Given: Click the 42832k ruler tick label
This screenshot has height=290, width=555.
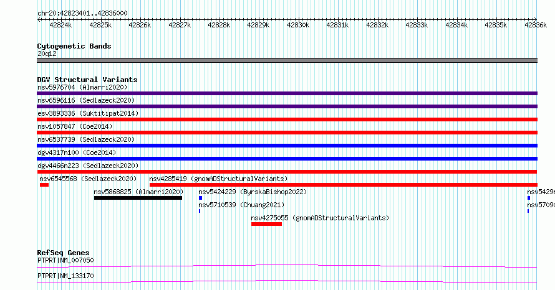Looking at the screenshot, I should (x=377, y=25).
